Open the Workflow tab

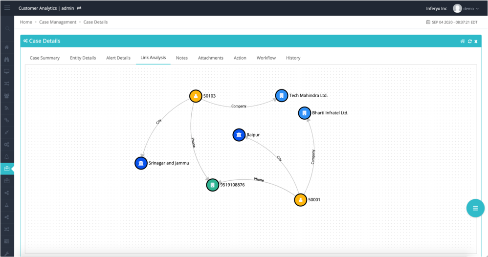point(266,58)
